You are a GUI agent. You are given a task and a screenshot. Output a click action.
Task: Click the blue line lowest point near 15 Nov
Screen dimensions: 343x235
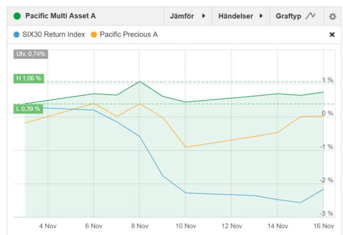(x=300, y=203)
